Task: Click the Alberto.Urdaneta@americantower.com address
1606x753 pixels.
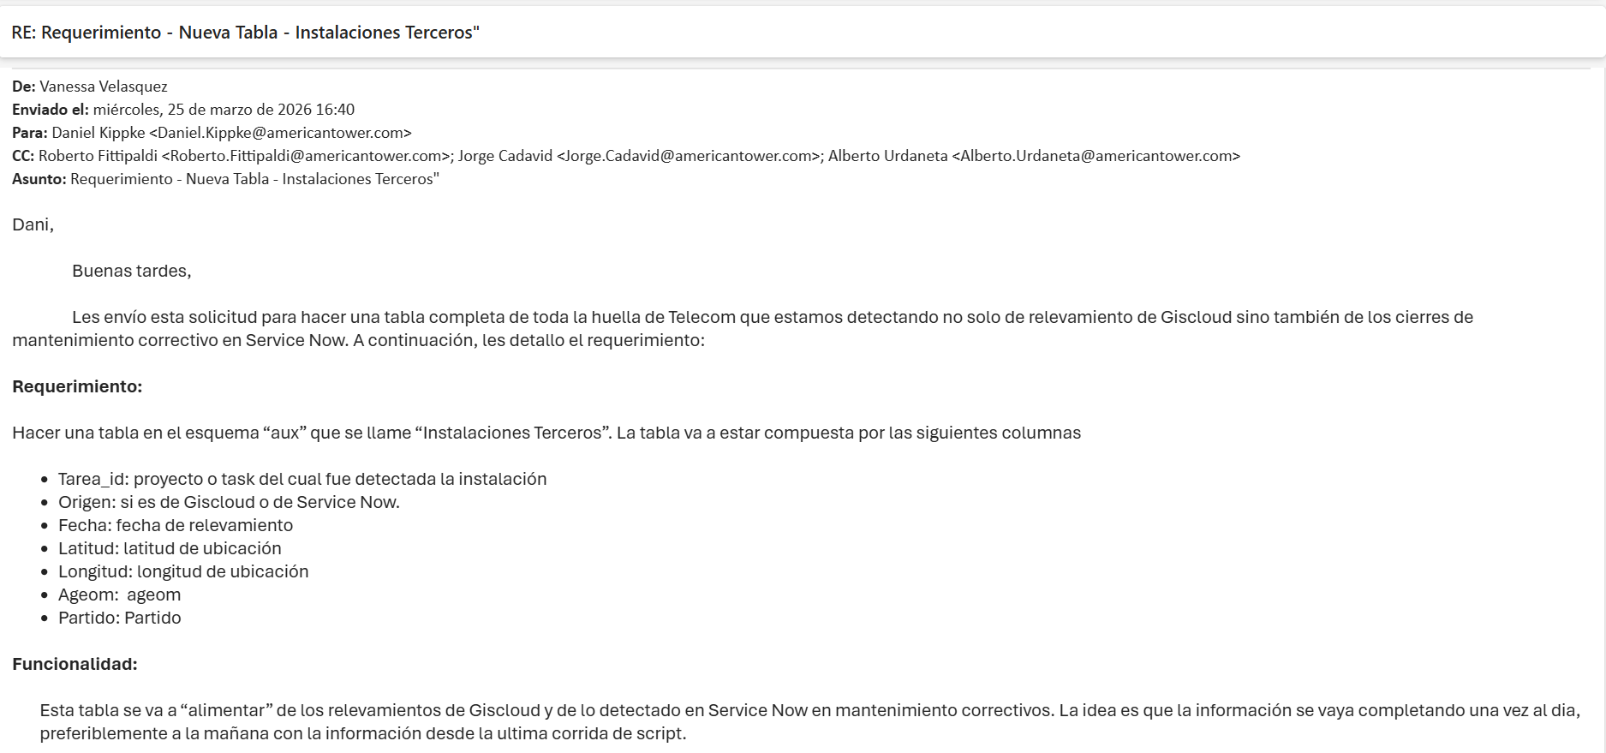Action: coord(1096,156)
